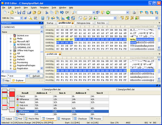
Task: Click the Cut scissors icon
Action: click(47, 12)
